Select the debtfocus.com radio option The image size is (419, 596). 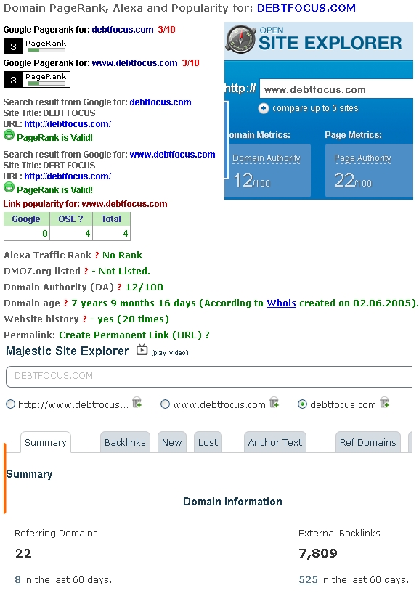coord(302,404)
